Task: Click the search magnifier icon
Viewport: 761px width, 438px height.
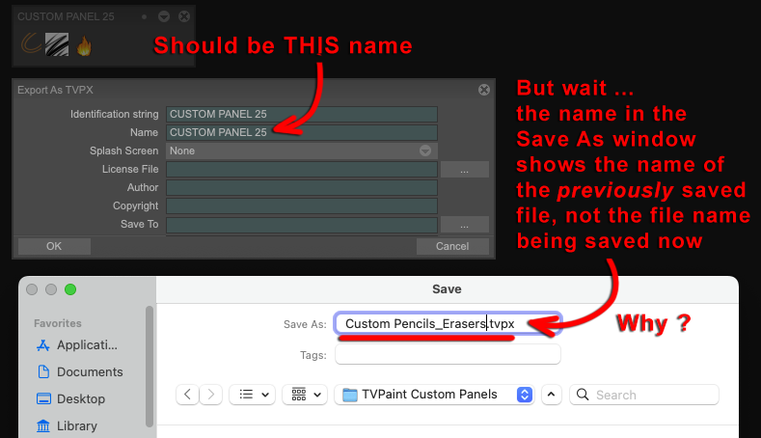Action: click(583, 395)
